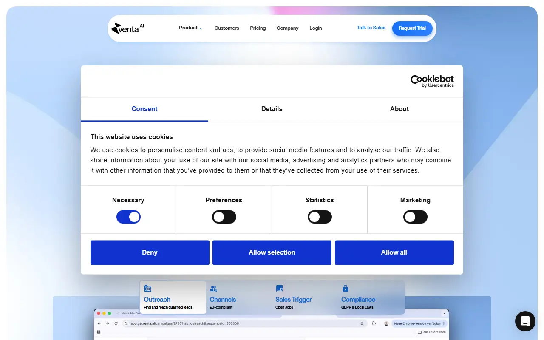Screen dimensions: 544x340
Task: Select the Outreach feature card
Action: point(173,297)
